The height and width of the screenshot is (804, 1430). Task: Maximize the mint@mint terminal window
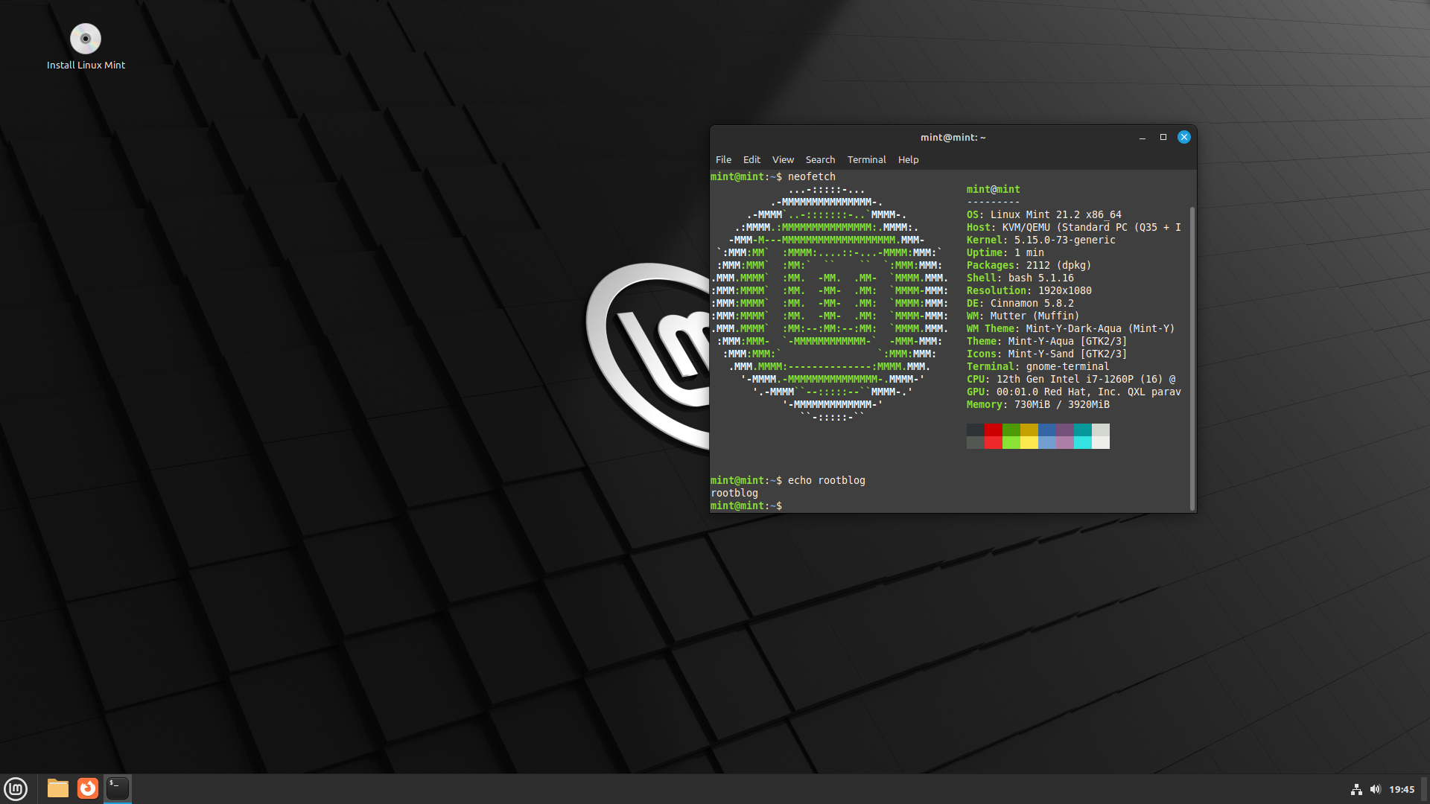[1163, 137]
